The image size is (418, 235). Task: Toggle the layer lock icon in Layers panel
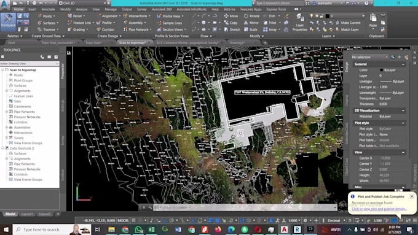[321, 16]
